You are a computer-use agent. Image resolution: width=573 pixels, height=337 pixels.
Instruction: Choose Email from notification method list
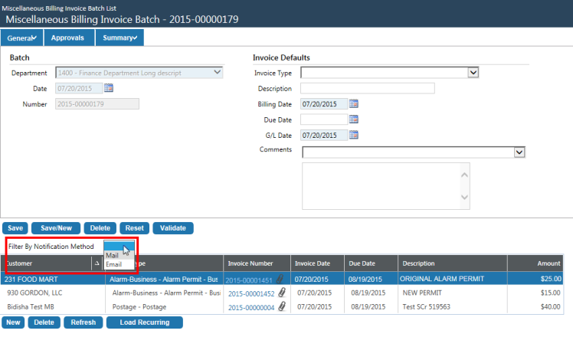tap(114, 265)
